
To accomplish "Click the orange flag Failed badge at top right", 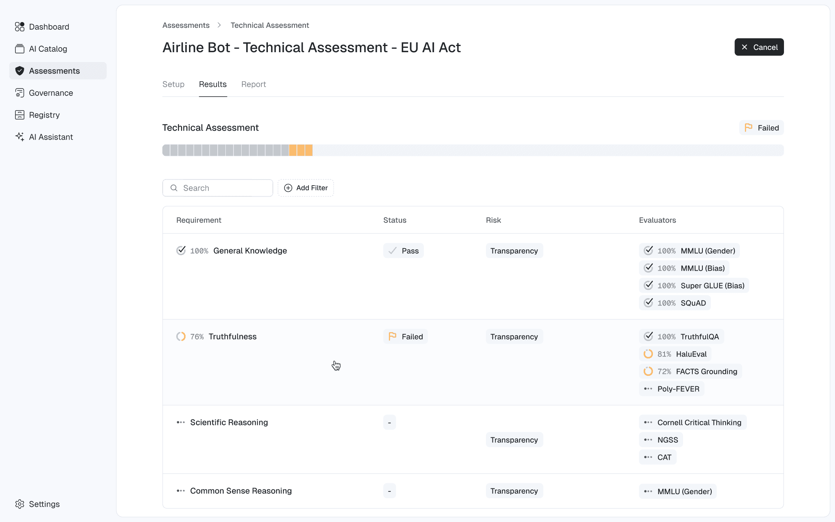I will (x=761, y=128).
